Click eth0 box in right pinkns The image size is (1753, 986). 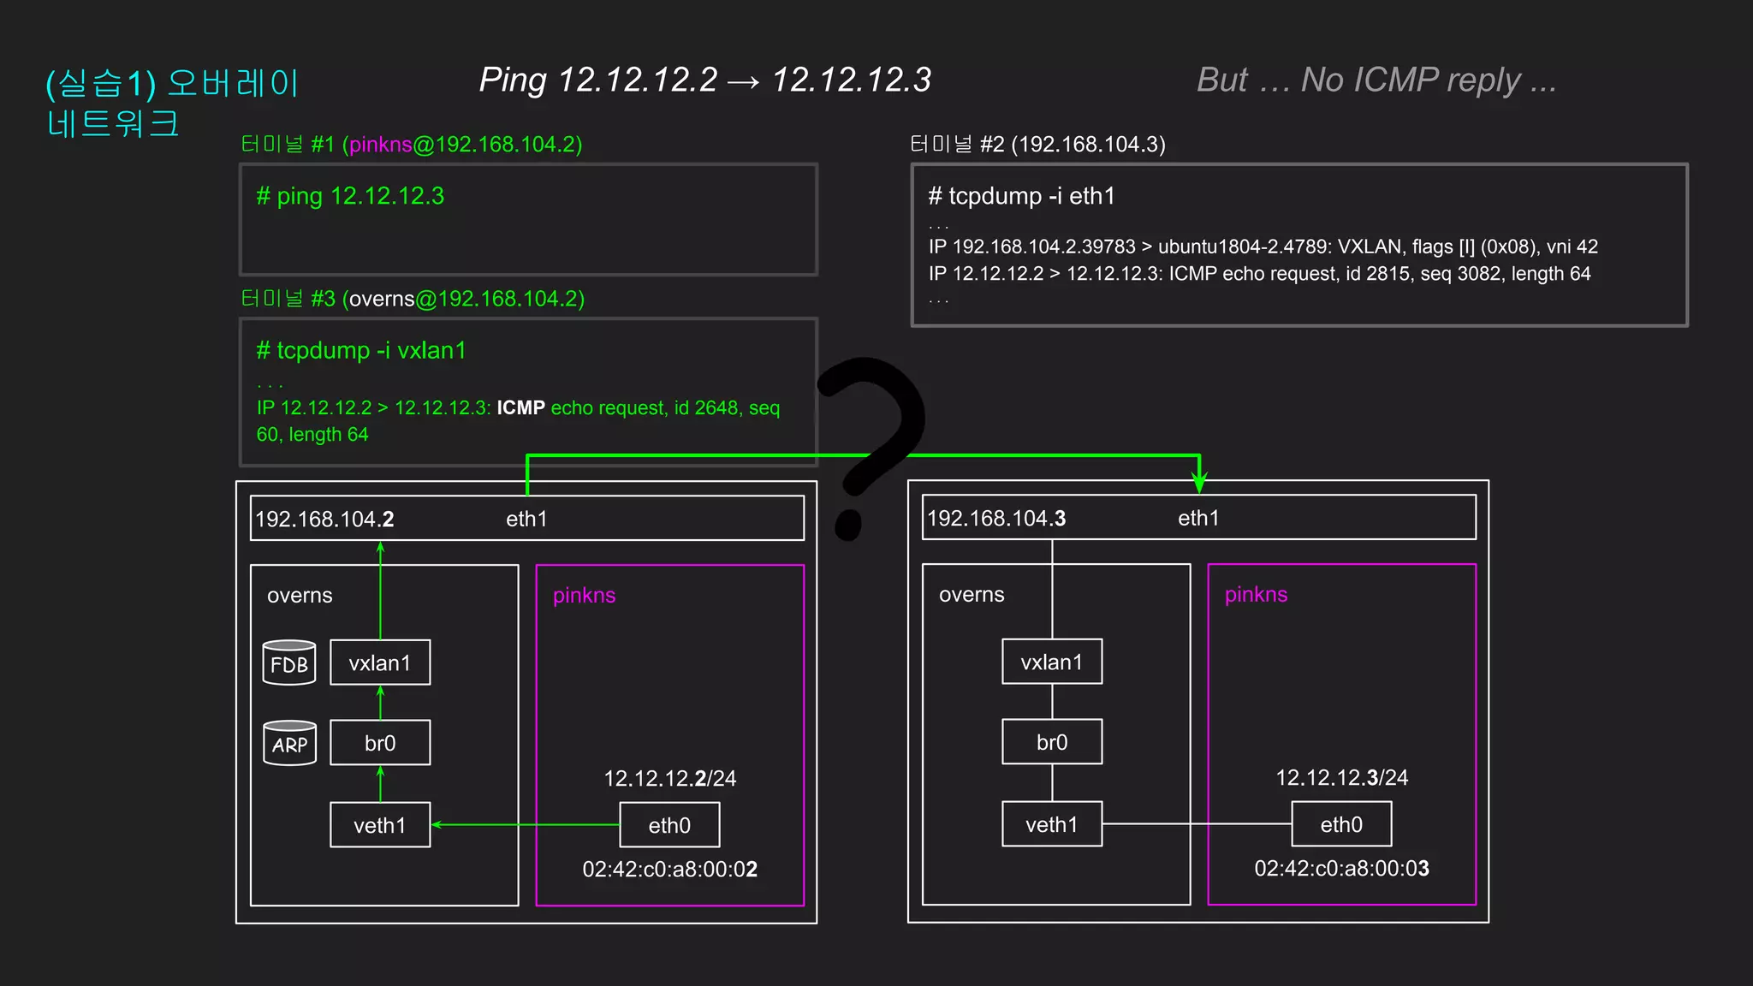(x=1341, y=824)
